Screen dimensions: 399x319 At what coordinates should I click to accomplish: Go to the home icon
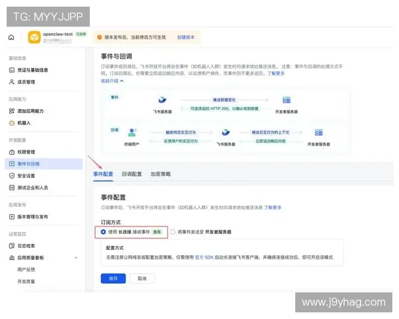coord(11,37)
